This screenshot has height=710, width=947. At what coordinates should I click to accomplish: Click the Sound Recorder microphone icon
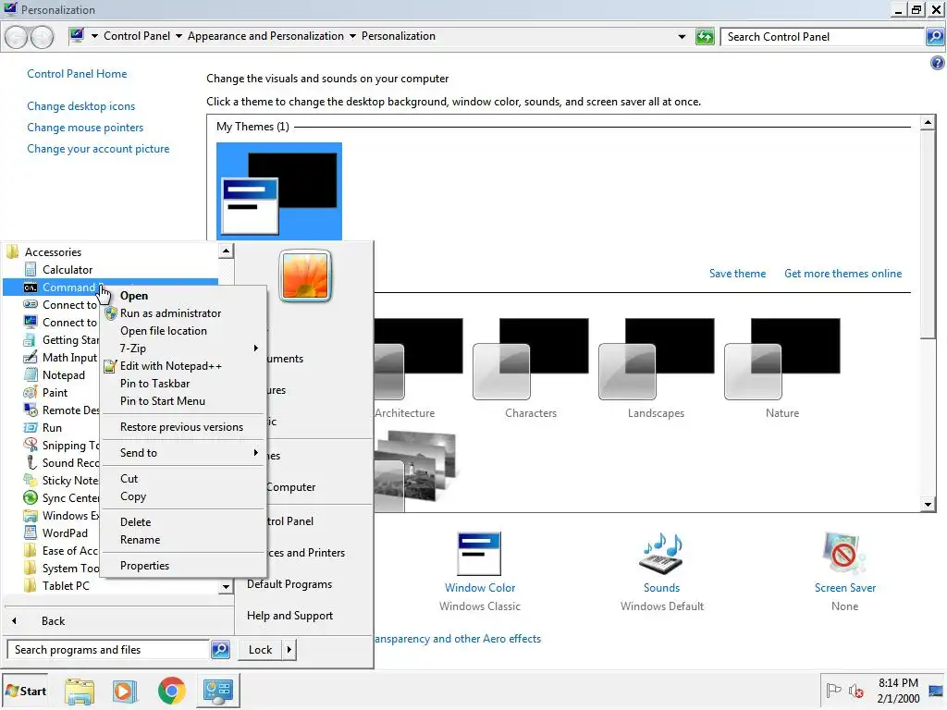pos(31,462)
